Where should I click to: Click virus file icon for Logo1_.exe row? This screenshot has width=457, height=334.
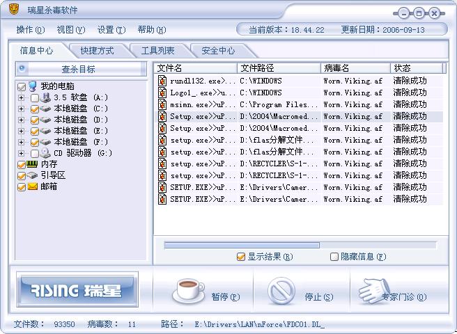162,93
